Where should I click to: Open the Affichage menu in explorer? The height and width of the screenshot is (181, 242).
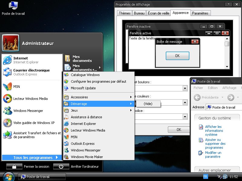click(229, 88)
